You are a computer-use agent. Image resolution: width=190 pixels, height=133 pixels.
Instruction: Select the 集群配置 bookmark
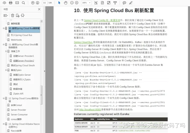click(15, 24)
